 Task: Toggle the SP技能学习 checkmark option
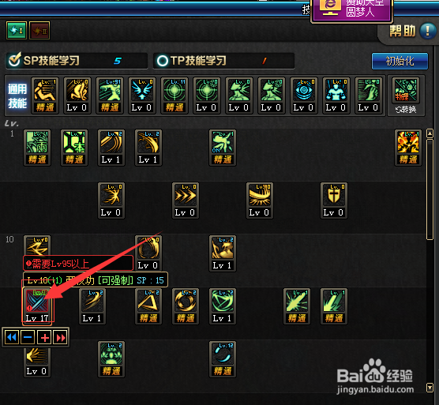click(x=14, y=60)
